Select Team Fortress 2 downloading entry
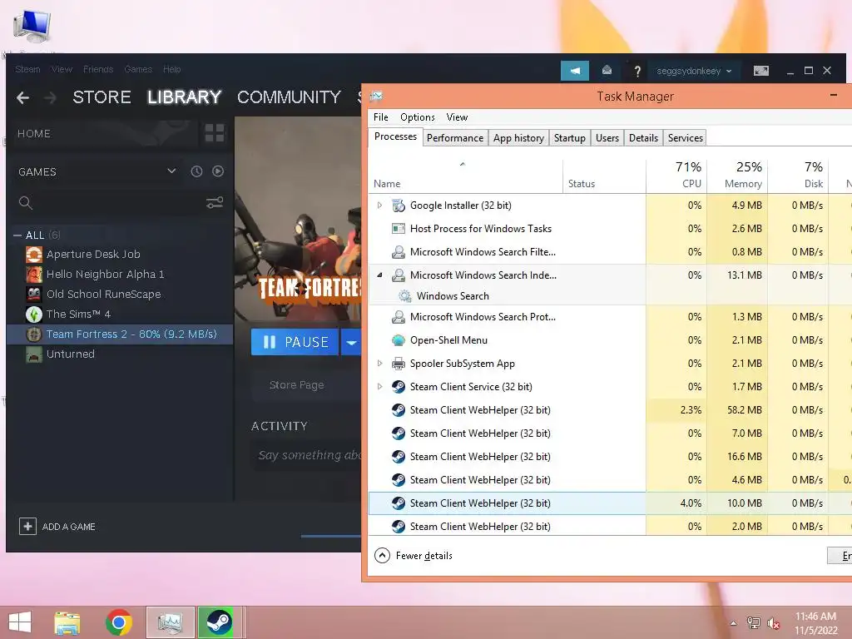 point(120,334)
